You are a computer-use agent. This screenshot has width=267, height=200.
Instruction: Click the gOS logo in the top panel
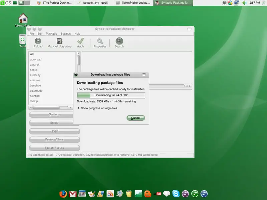click(x=6, y=3)
